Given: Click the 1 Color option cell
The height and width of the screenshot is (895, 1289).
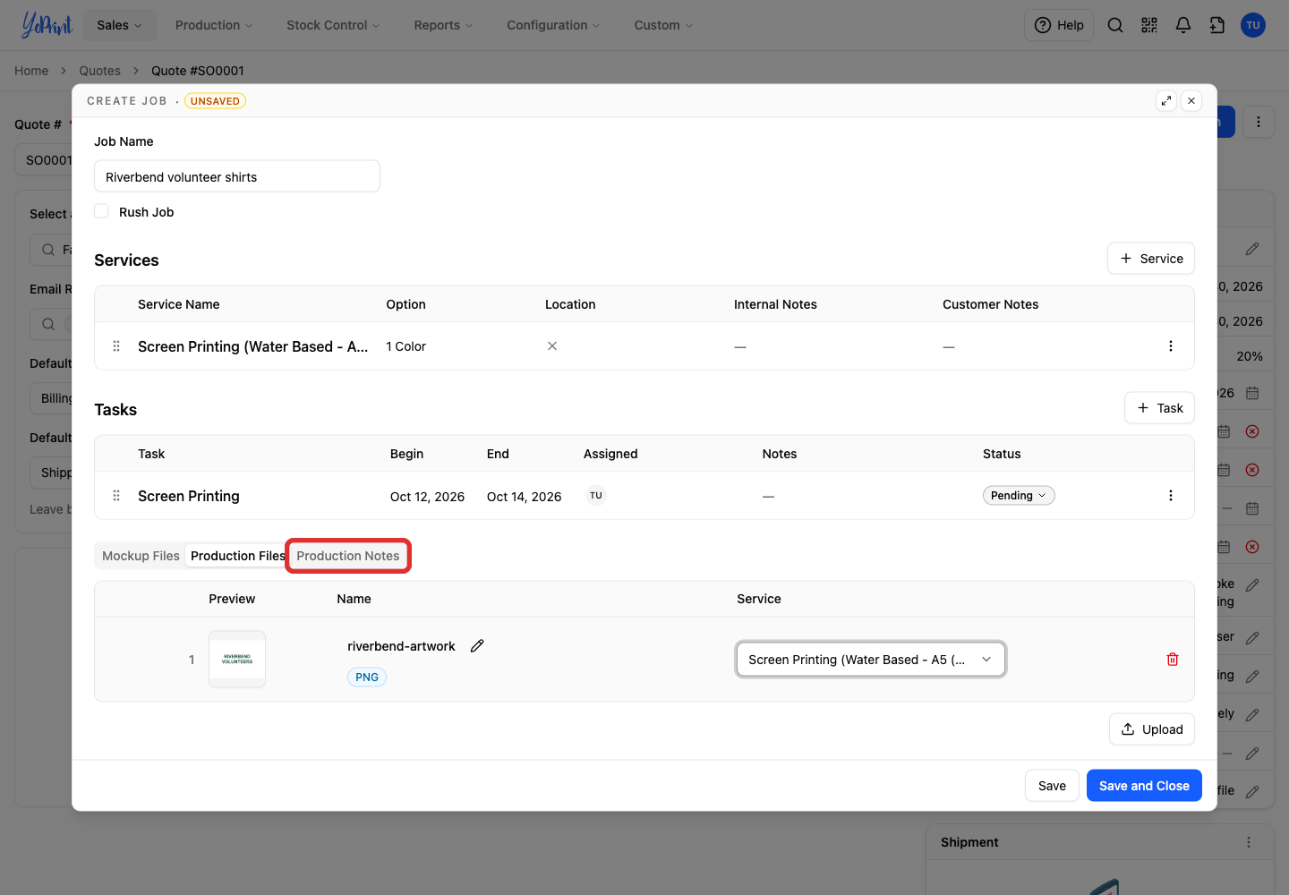Looking at the screenshot, I should [x=406, y=346].
